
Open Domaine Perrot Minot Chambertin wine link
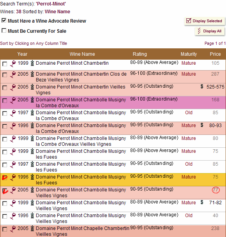(x=72, y=63)
